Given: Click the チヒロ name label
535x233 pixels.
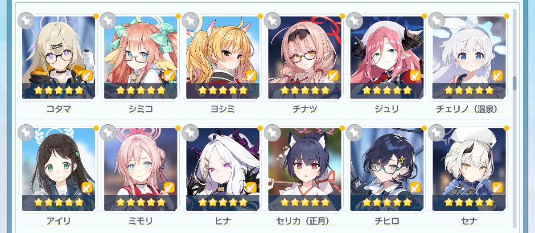Looking at the screenshot, I should coord(387,221).
